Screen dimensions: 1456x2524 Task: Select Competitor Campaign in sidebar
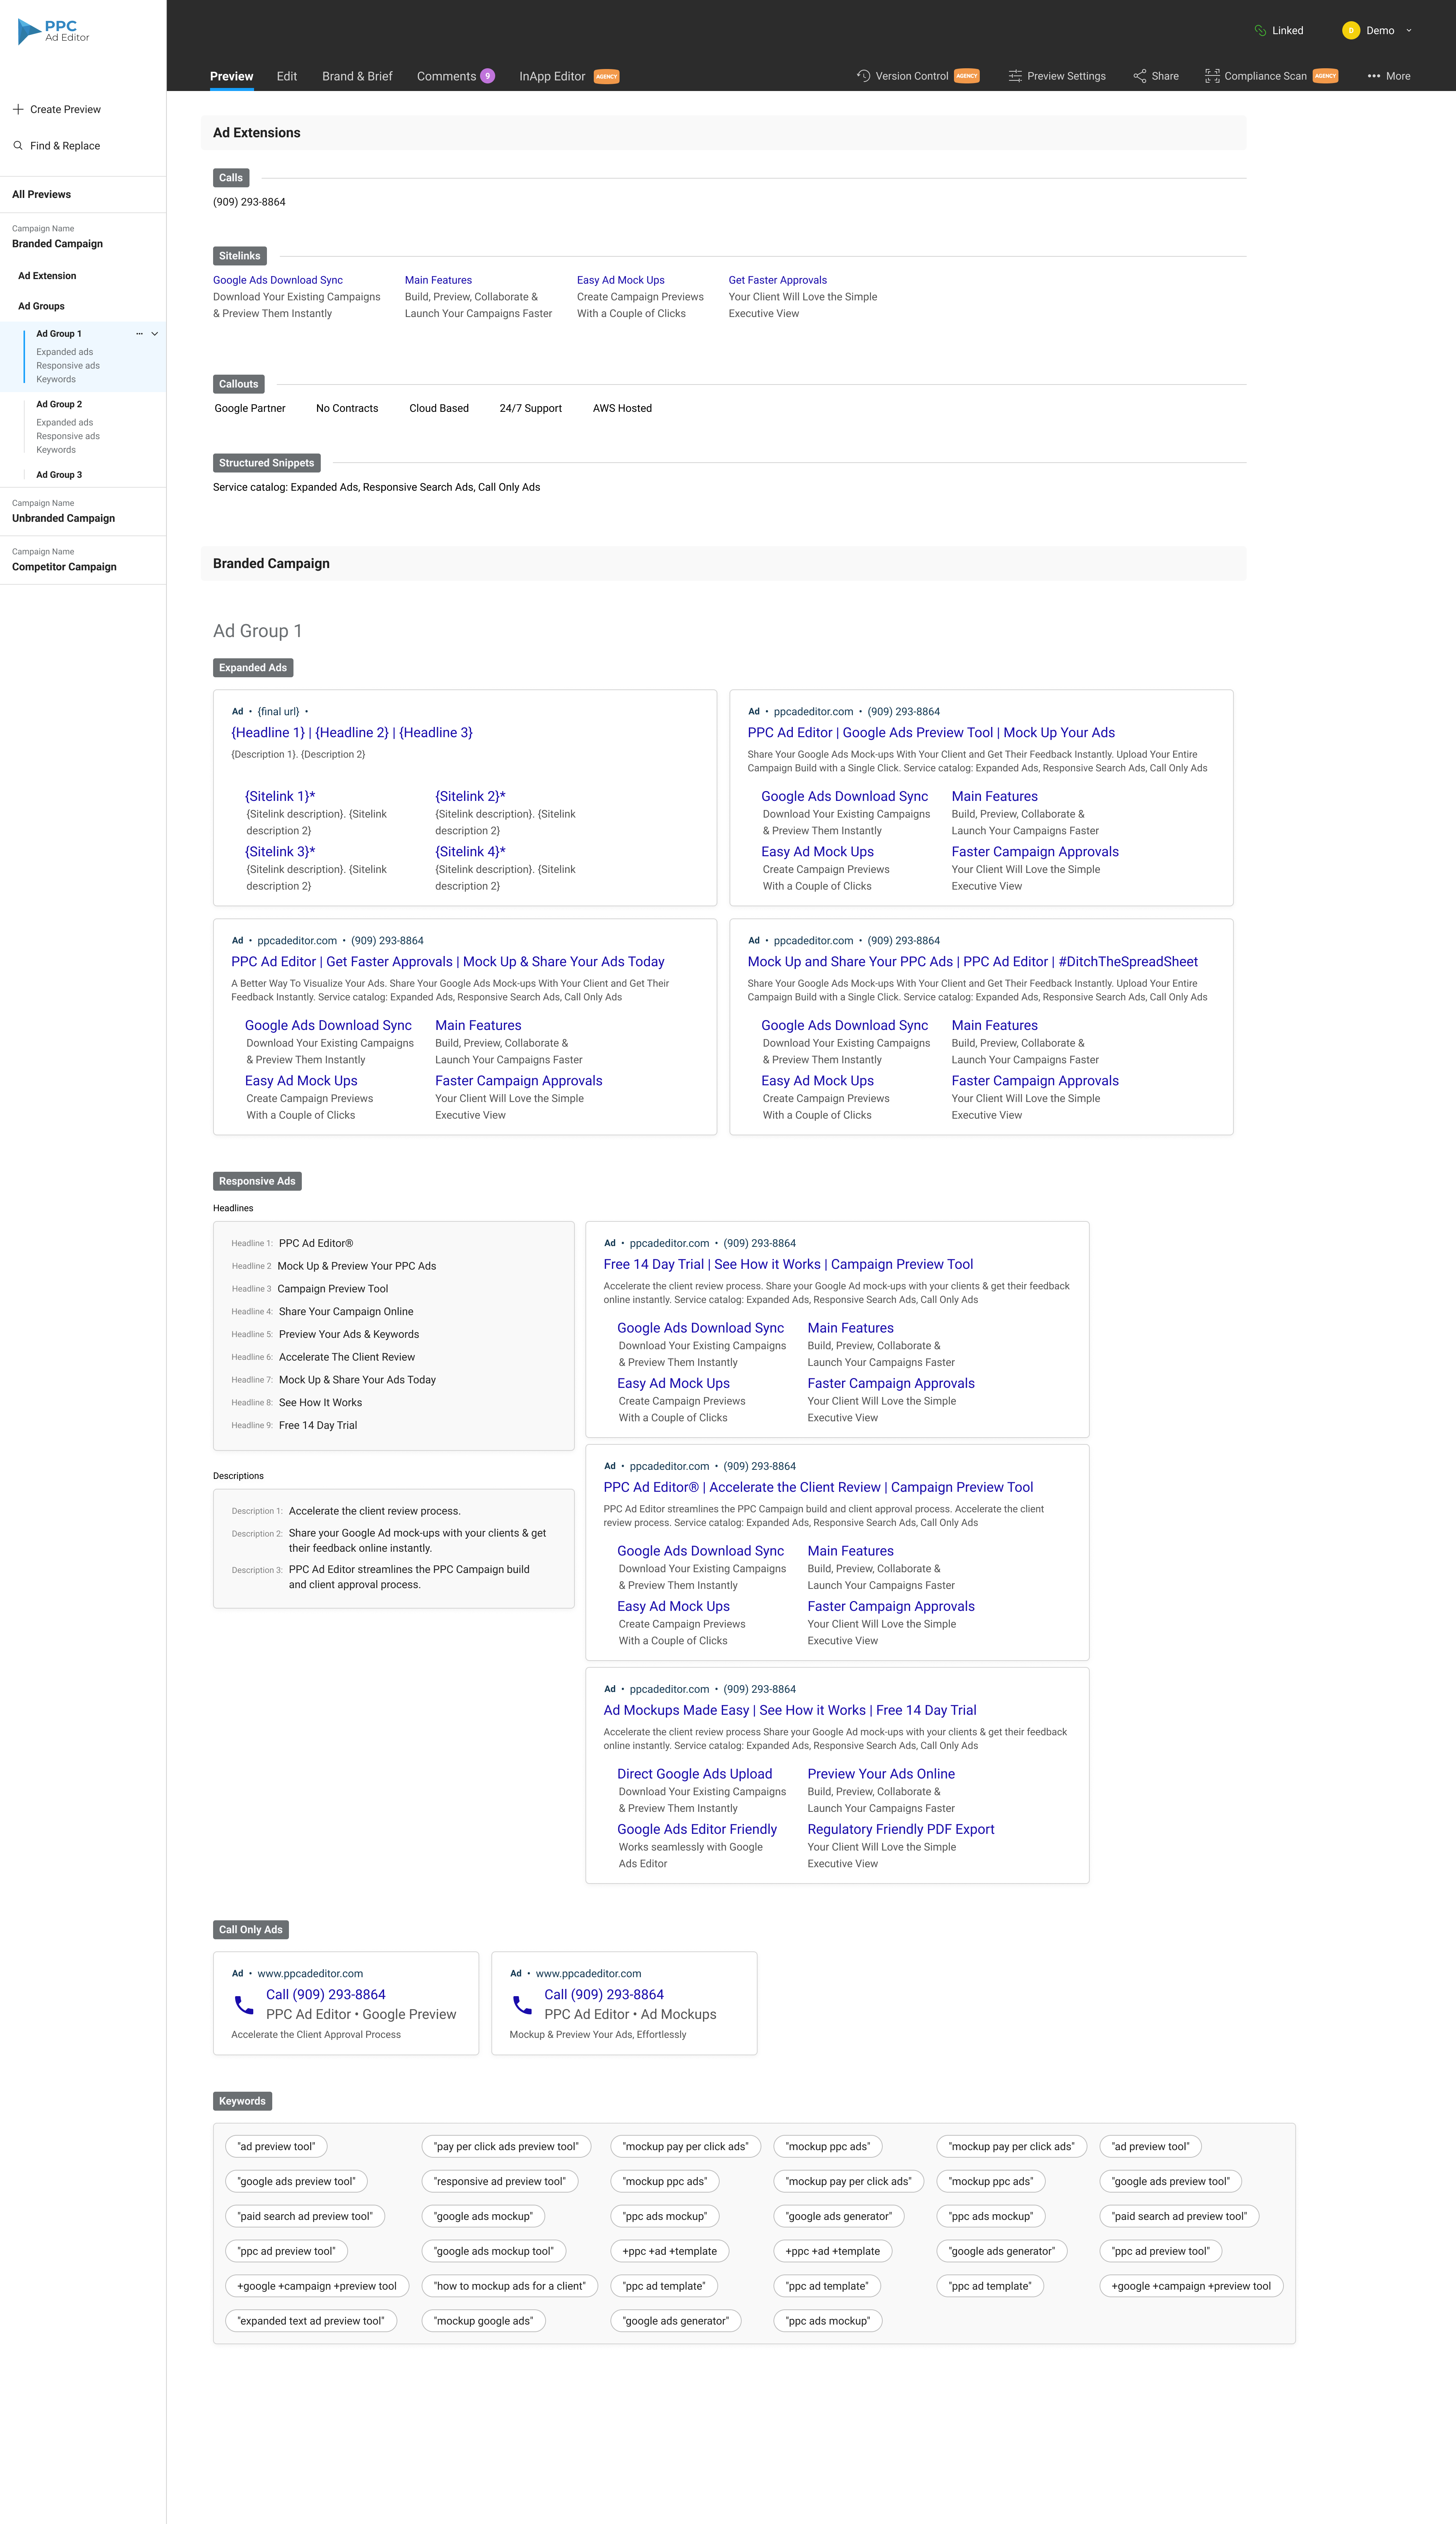click(x=64, y=567)
